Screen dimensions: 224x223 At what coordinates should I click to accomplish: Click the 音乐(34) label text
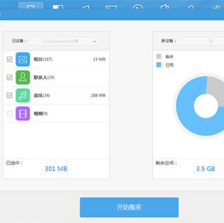click(x=42, y=95)
